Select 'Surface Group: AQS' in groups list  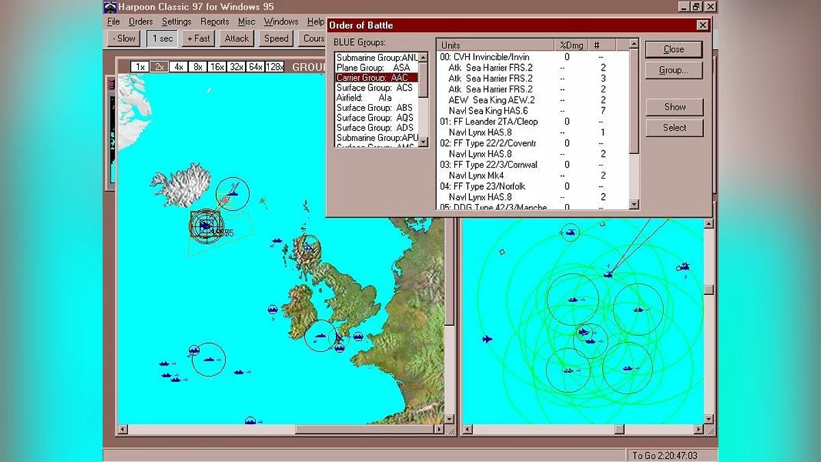(376, 118)
